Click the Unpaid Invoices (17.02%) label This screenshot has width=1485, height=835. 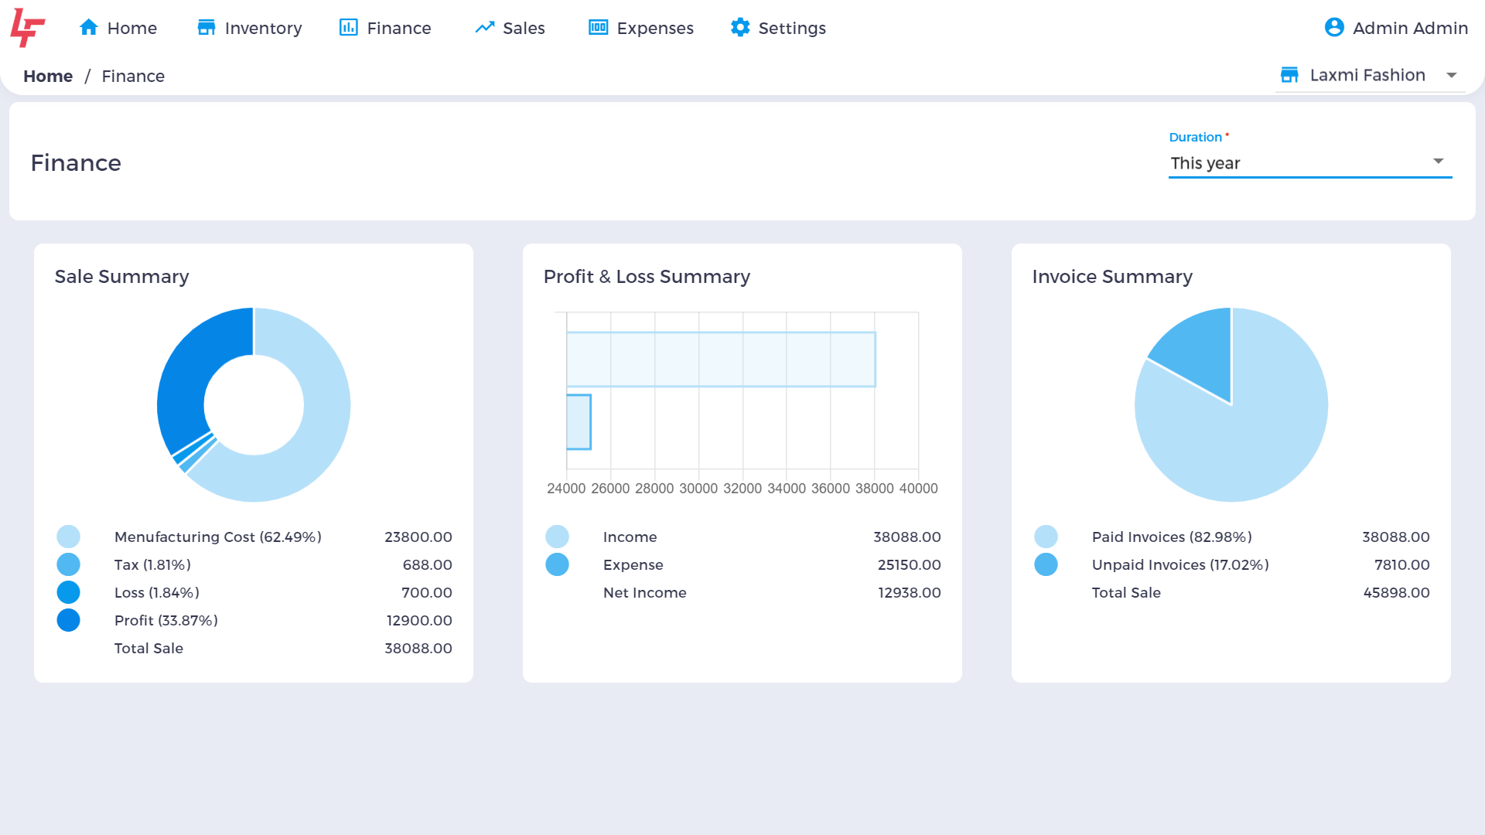[x=1180, y=565]
